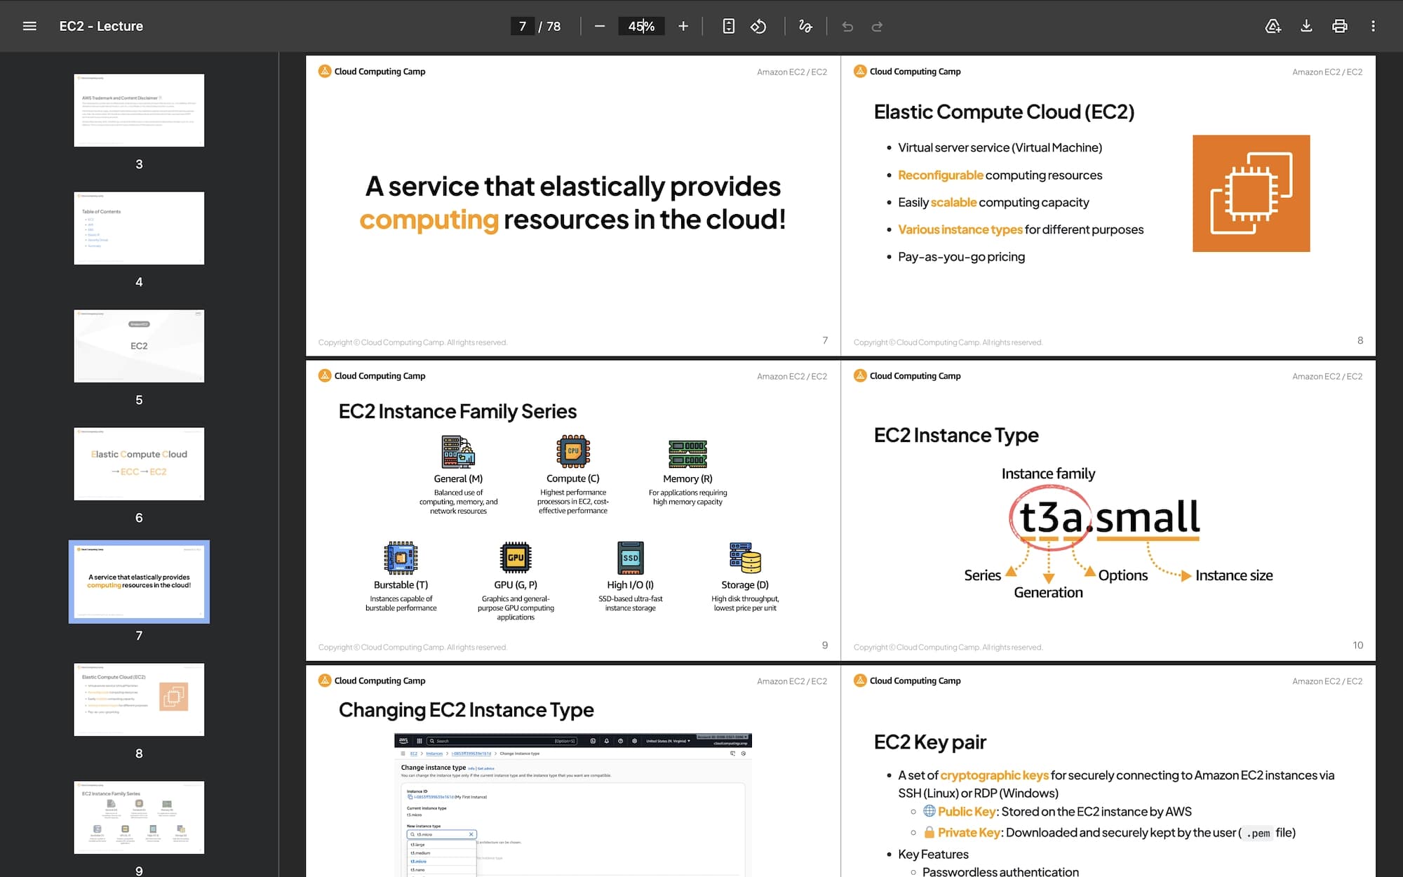Click the 45% zoom level field
Viewport: 1403px width, 877px height.
[x=640, y=26]
